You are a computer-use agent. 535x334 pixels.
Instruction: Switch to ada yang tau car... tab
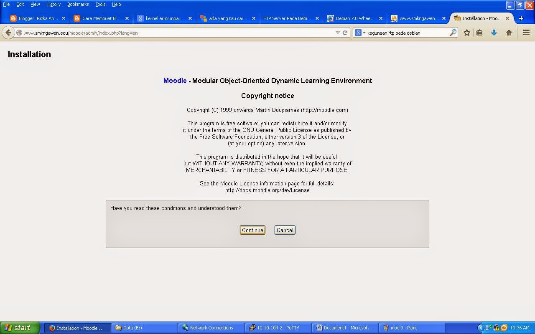[x=228, y=18]
